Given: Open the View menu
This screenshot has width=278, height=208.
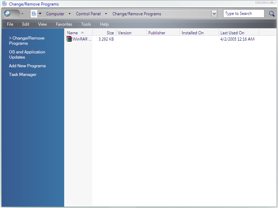Looking at the screenshot, I should 42,24.
